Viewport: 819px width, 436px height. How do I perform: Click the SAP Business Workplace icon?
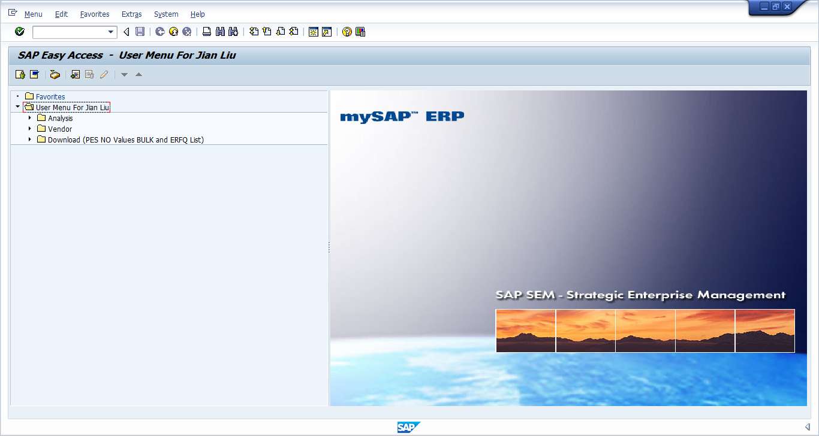click(x=55, y=74)
